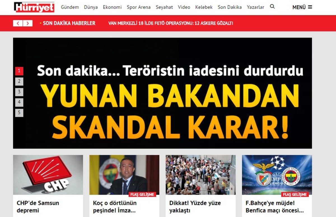Select Seyahat in the top menu

click(164, 7)
